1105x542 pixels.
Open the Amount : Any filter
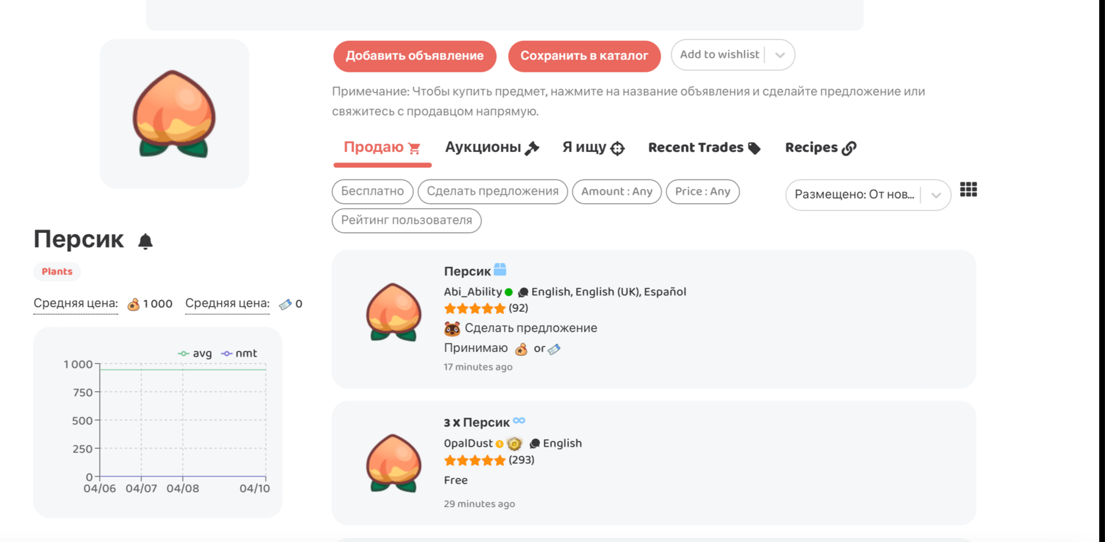tap(617, 191)
